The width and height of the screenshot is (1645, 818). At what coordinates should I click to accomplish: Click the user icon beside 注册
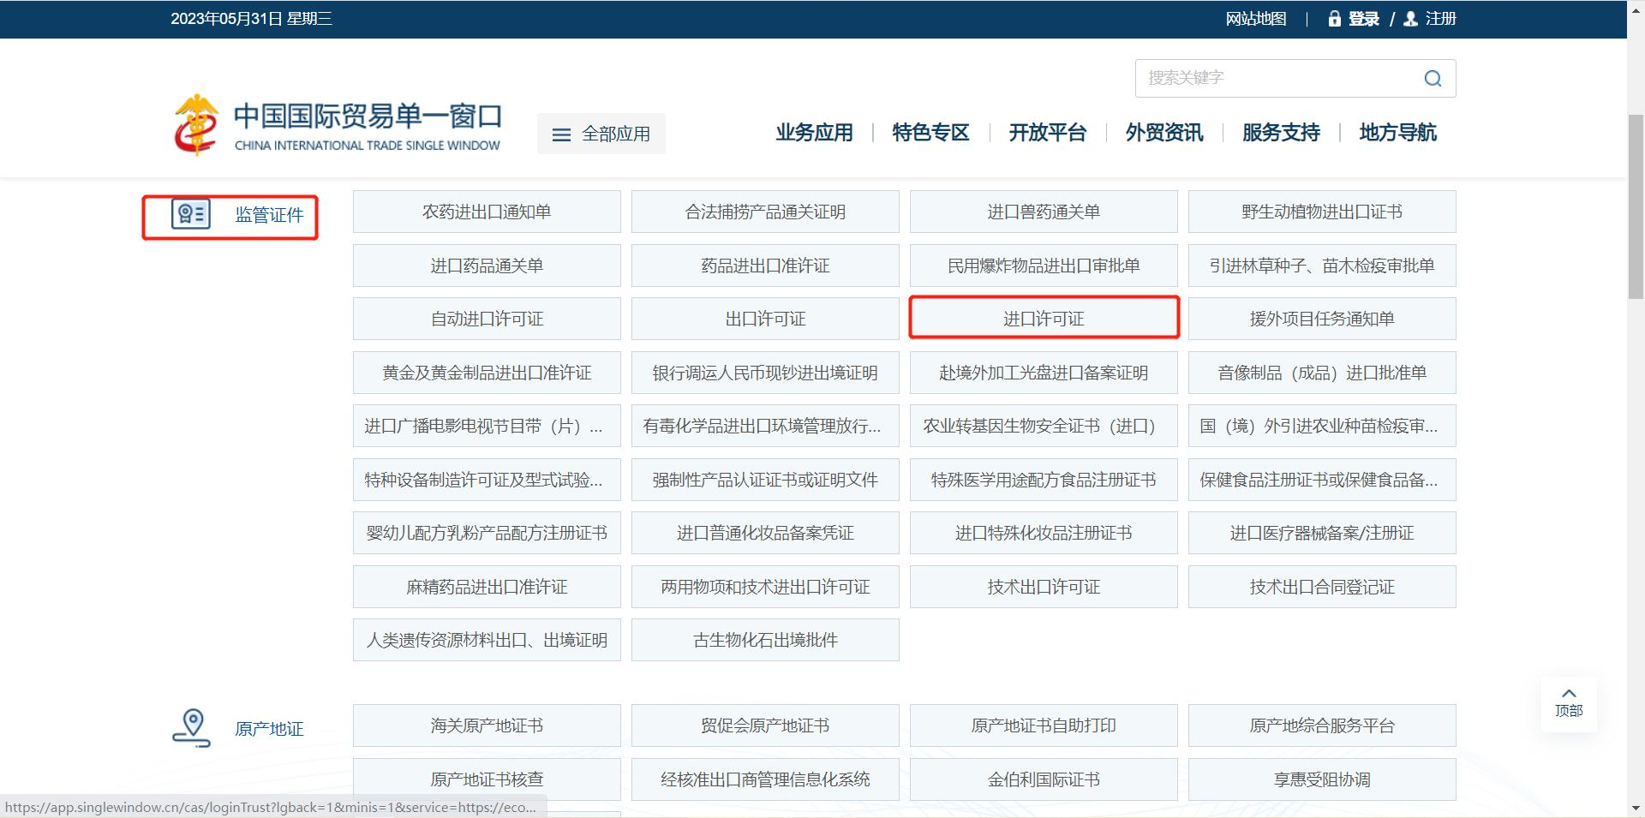(1410, 19)
